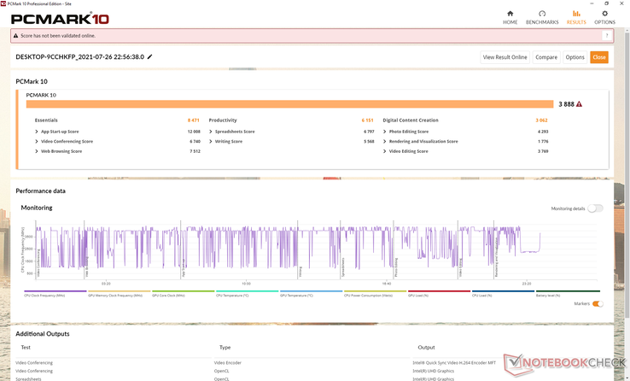Click the Rendering and Visualization chart marker

pyautogui.click(x=496, y=257)
